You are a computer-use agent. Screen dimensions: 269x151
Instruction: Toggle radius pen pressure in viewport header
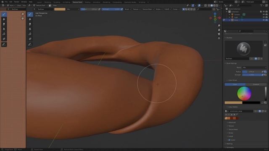99,9
